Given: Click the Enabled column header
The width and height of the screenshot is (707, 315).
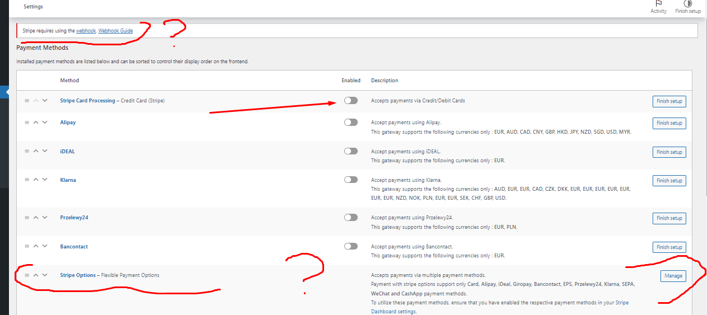Looking at the screenshot, I should (x=351, y=81).
